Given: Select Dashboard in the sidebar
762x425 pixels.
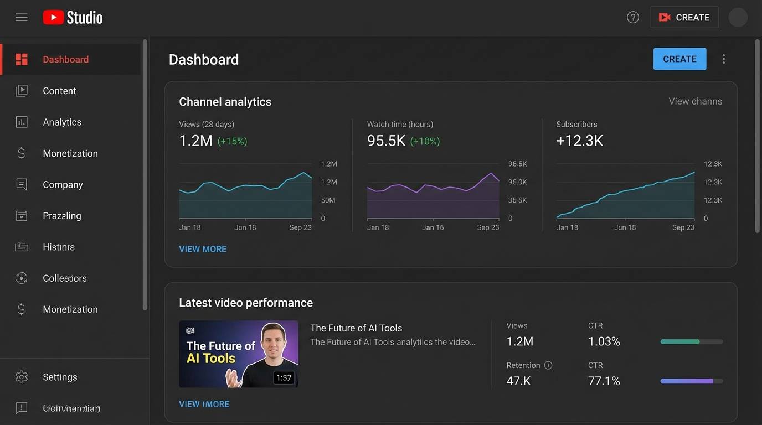Looking at the screenshot, I should coord(65,59).
